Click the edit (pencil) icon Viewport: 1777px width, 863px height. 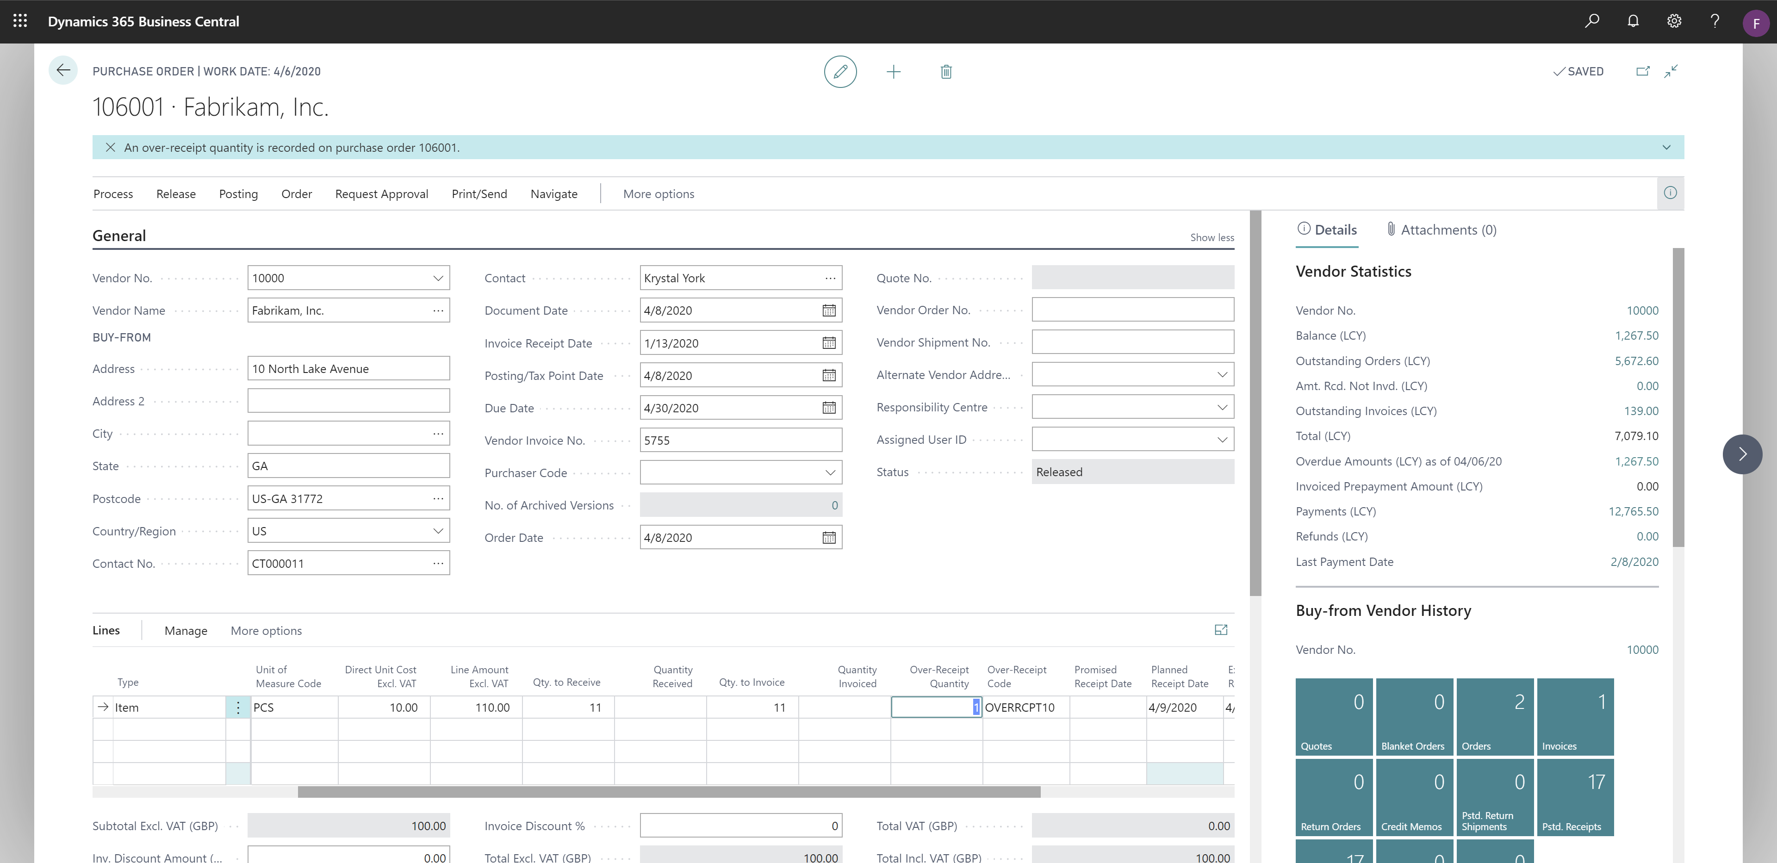(x=840, y=71)
